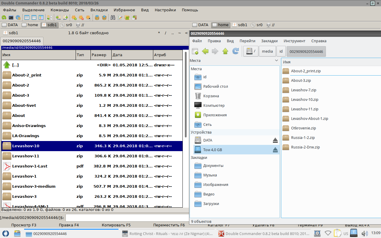Switch left panel to sr0 drive
This screenshot has height=238, width=381.
click(x=66, y=25)
